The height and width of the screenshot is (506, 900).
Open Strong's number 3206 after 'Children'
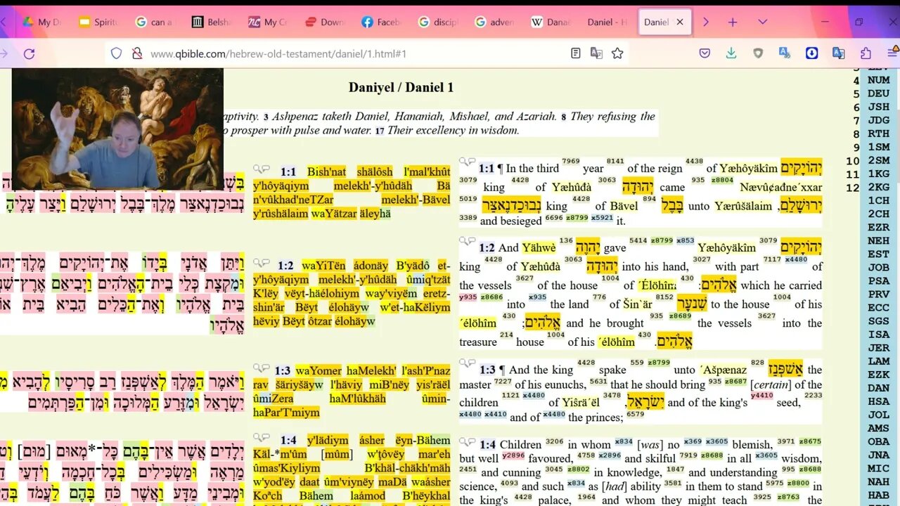click(x=555, y=441)
